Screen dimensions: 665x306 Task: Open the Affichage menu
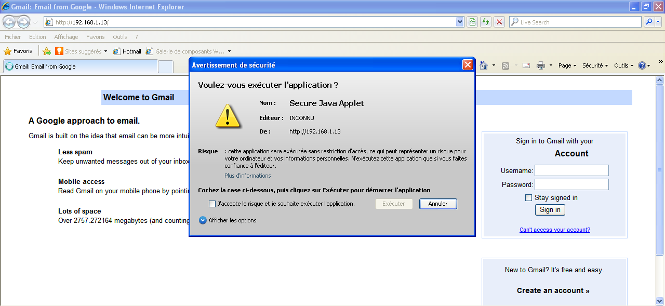tap(66, 37)
